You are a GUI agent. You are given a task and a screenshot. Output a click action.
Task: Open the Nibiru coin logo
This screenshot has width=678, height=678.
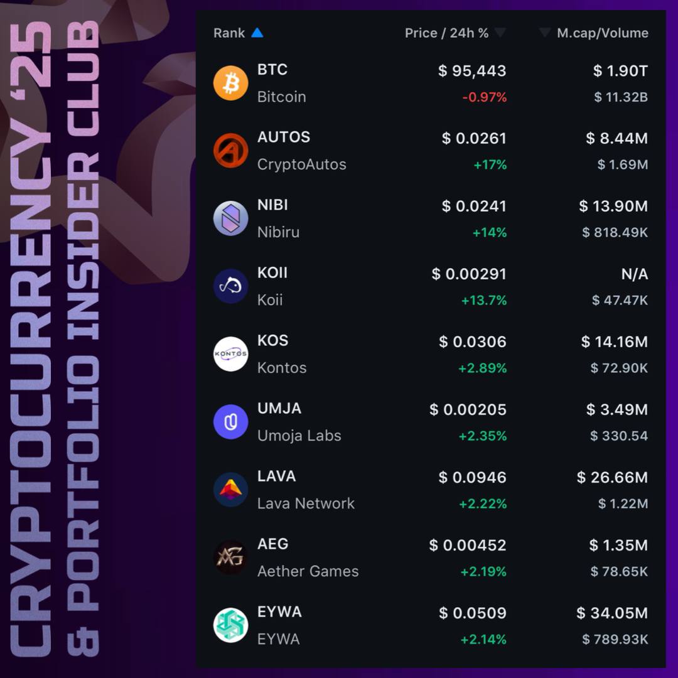tap(230, 218)
